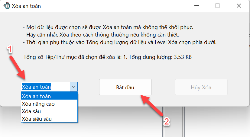Screen dimensions: 250x137
Task: Pick the Xóa sâu level option
Action: [49, 111]
